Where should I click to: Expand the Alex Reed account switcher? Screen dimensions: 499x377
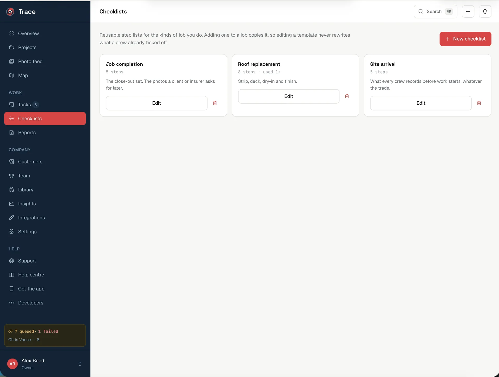pyautogui.click(x=80, y=364)
